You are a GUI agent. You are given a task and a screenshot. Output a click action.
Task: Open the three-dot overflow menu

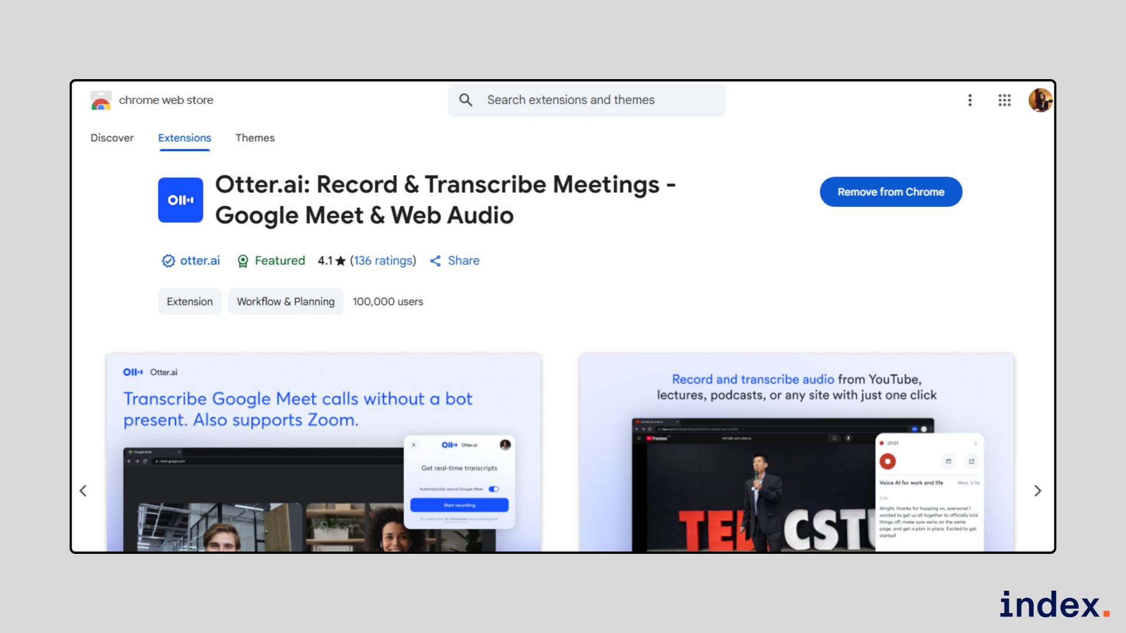(x=970, y=100)
